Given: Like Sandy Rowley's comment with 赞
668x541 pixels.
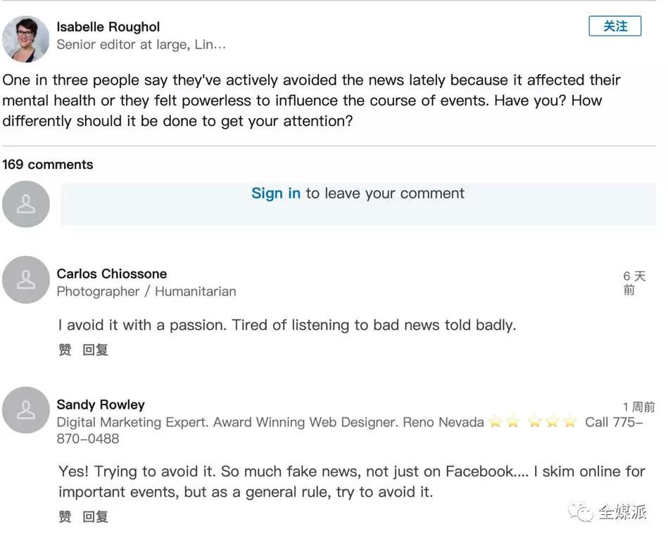Looking at the screenshot, I should (x=65, y=517).
